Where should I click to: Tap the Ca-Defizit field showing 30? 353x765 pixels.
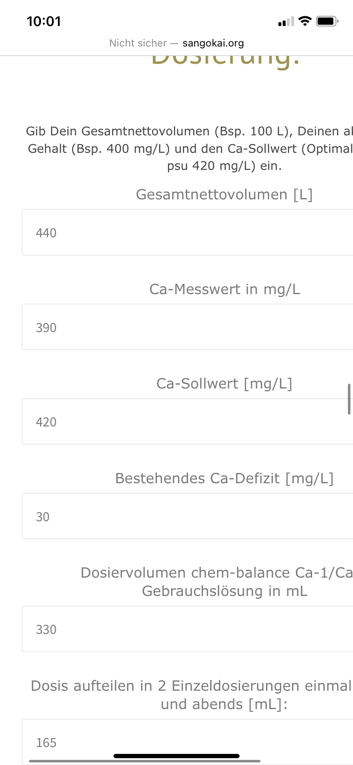188,517
